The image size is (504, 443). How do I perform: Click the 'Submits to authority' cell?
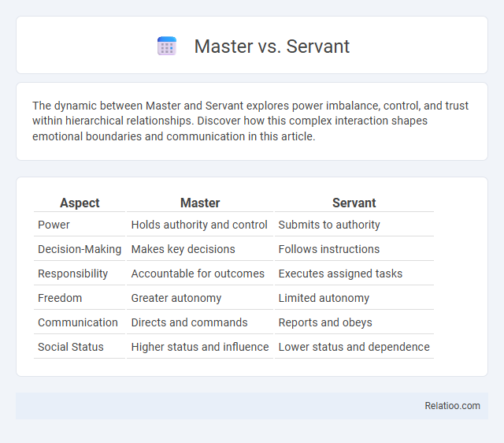pyautogui.click(x=354, y=225)
